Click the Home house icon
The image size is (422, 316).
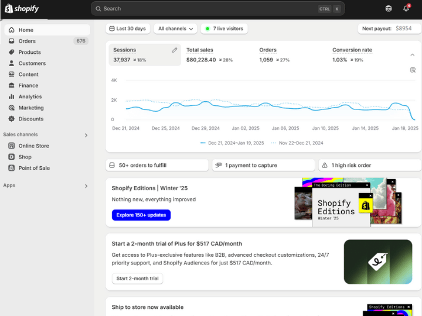pos(11,30)
